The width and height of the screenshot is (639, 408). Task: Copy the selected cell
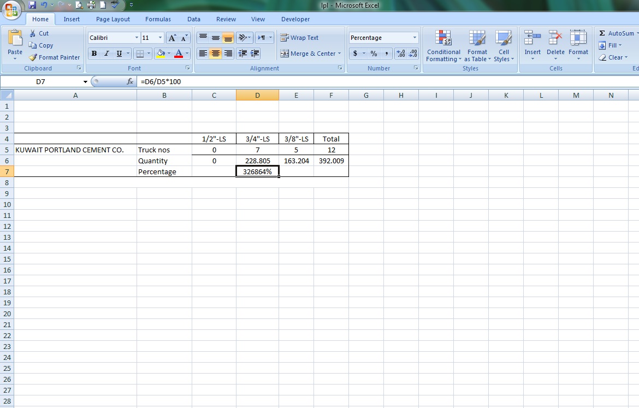(41, 45)
